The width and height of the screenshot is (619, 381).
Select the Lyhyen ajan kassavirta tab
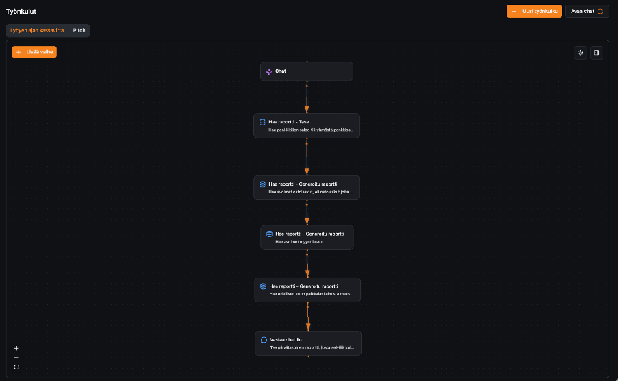37,31
